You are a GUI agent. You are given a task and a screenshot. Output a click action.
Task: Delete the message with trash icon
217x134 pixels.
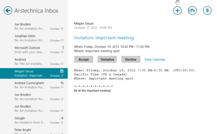(x=207, y=11)
